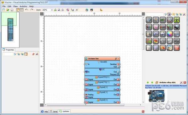Toggle the pin icon in Properties panel

tap(33, 54)
